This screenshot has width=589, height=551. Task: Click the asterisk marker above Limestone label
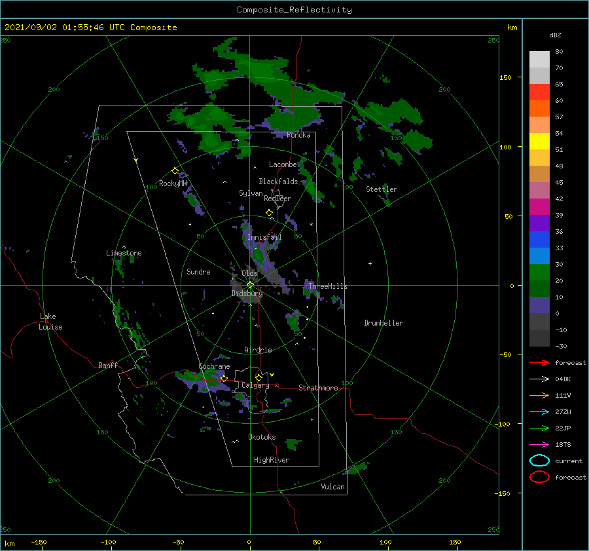pos(124,247)
